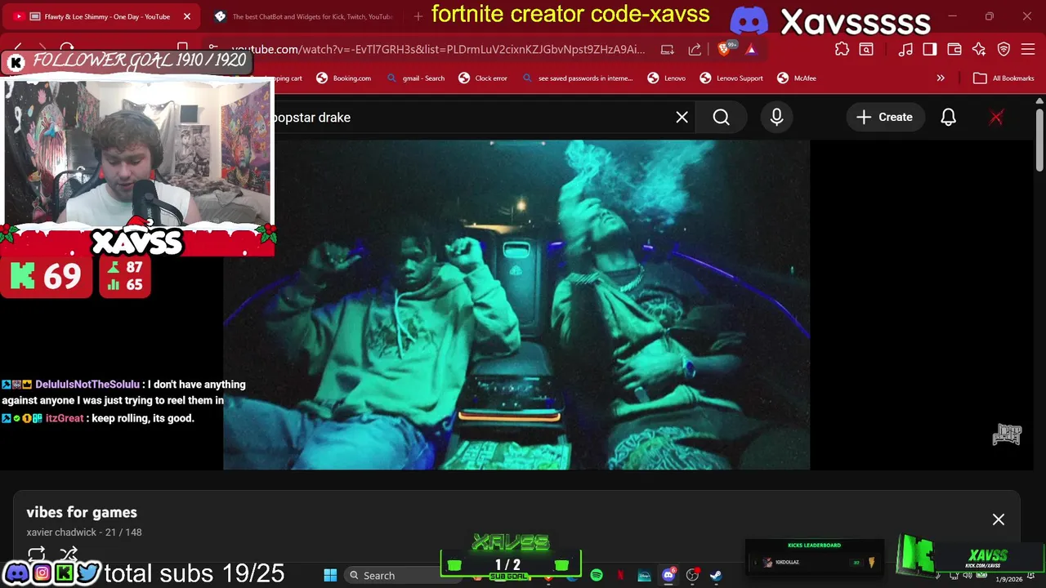The image size is (1046, 588).
Task: Open the Booking.com bookmark
Action: pyautogui.click(x=343, y=78)
